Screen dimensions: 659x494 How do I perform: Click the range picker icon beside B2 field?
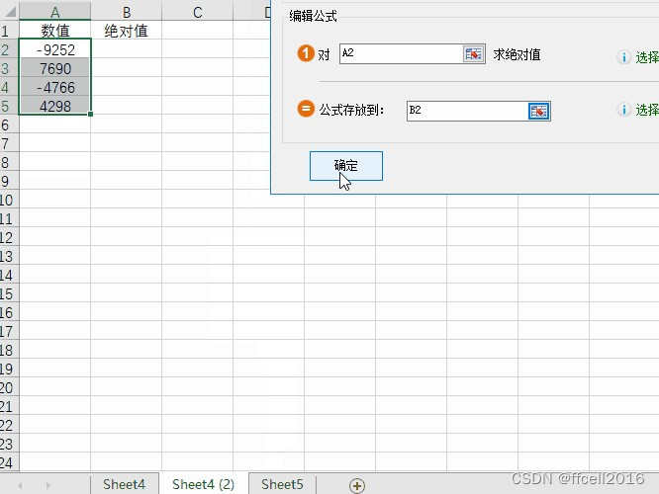(539, 111)
